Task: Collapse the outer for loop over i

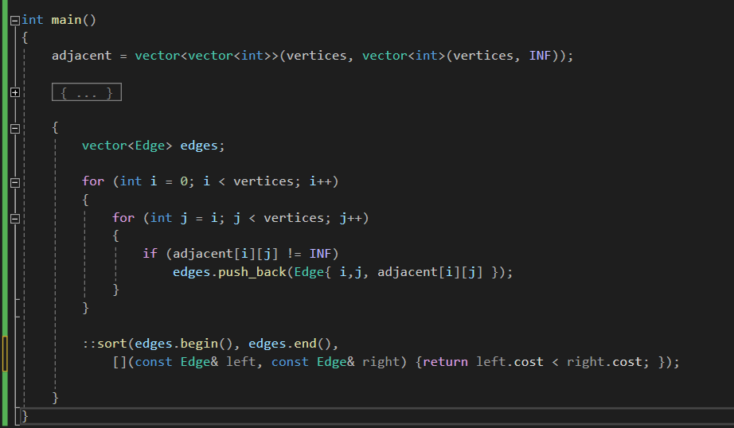Action: pos(15,183)
